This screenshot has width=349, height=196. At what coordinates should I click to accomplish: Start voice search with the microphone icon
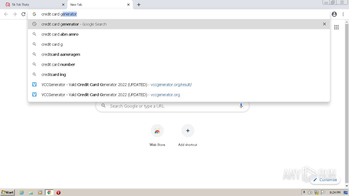pos(241,106)
